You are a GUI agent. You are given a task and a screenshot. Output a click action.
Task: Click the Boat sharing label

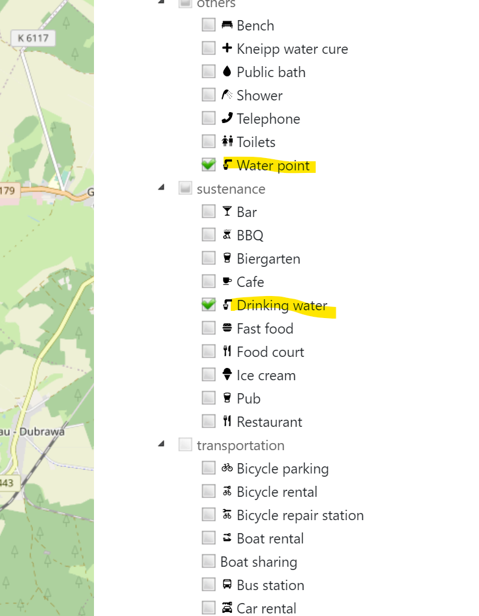(x=259, y=562)
